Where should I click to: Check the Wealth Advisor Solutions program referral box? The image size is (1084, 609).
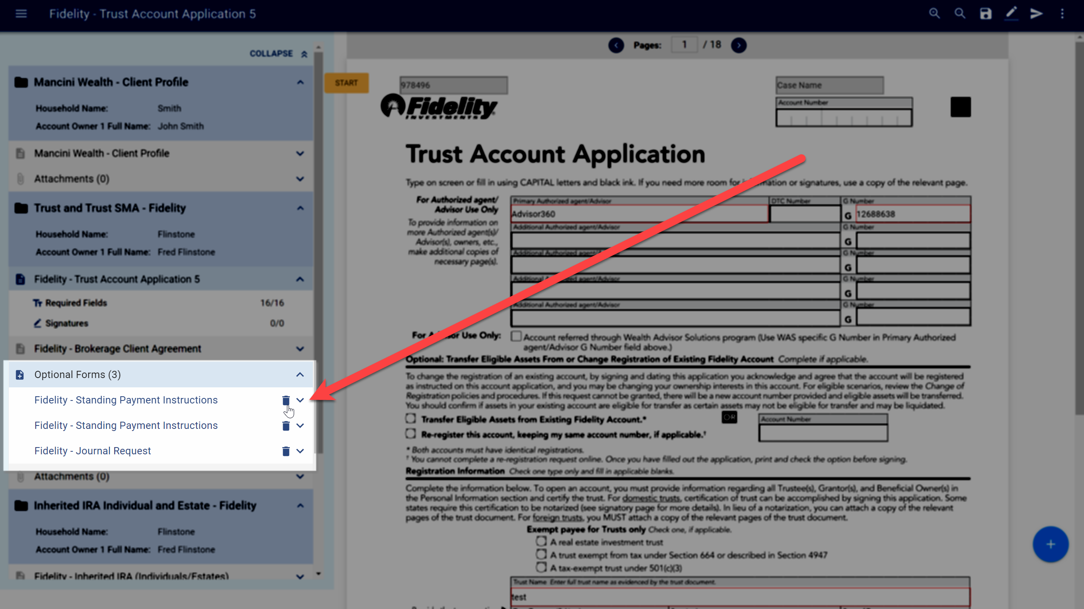pyautogui.click(x=516, y=336)
